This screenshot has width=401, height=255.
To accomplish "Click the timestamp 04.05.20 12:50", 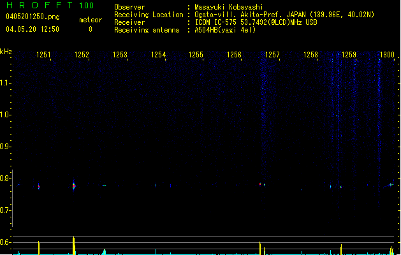I will pos(33,29).
